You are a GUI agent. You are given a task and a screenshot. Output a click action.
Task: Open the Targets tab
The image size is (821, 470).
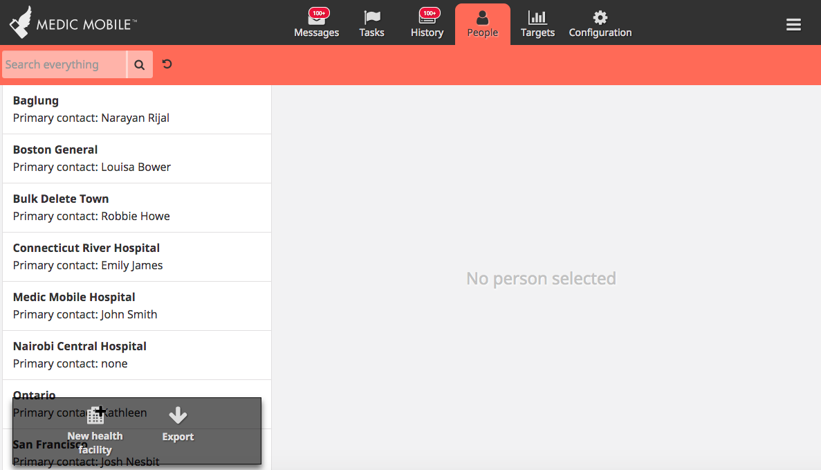(x=537, y=24)
